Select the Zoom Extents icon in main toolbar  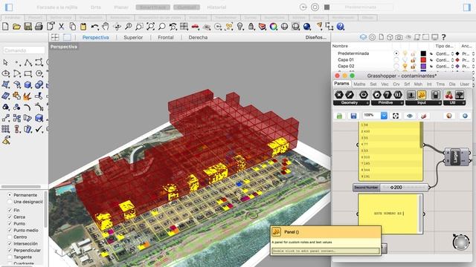click(150, 27)
